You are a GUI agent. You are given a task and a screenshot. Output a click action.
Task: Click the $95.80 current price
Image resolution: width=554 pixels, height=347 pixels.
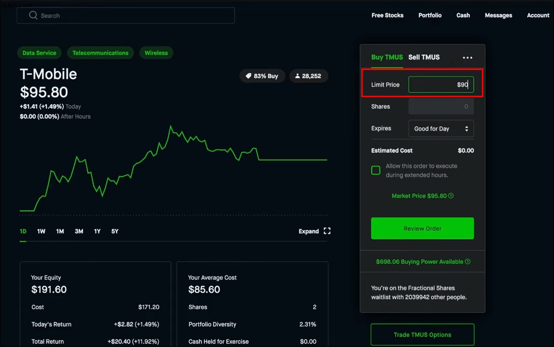coord(44,92)
